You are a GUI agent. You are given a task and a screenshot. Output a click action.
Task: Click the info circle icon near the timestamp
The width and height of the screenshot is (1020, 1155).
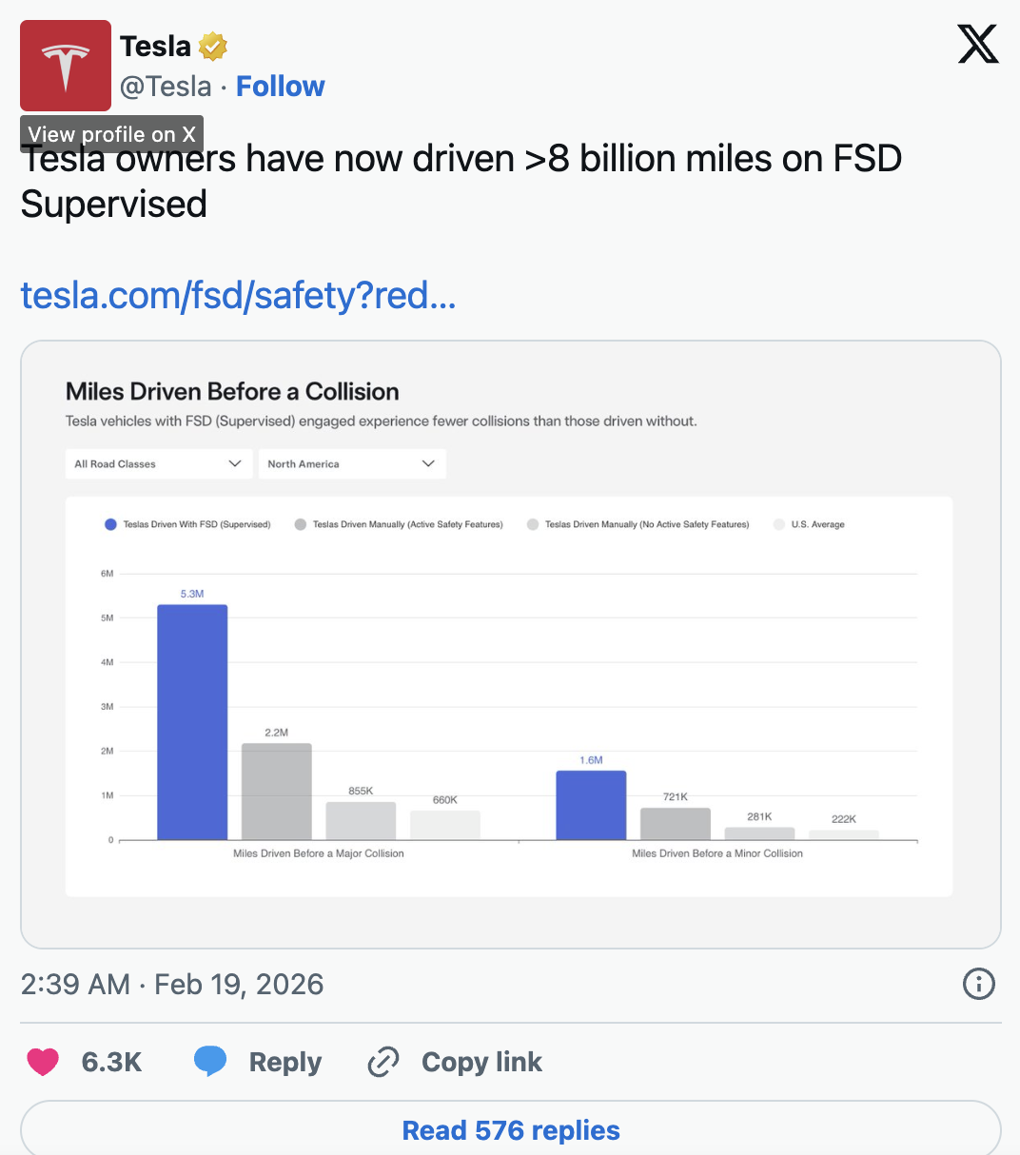pos(978,984)
